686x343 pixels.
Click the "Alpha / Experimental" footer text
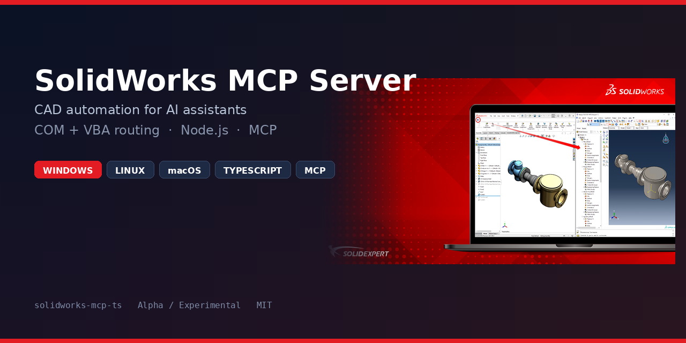(189, 305)
